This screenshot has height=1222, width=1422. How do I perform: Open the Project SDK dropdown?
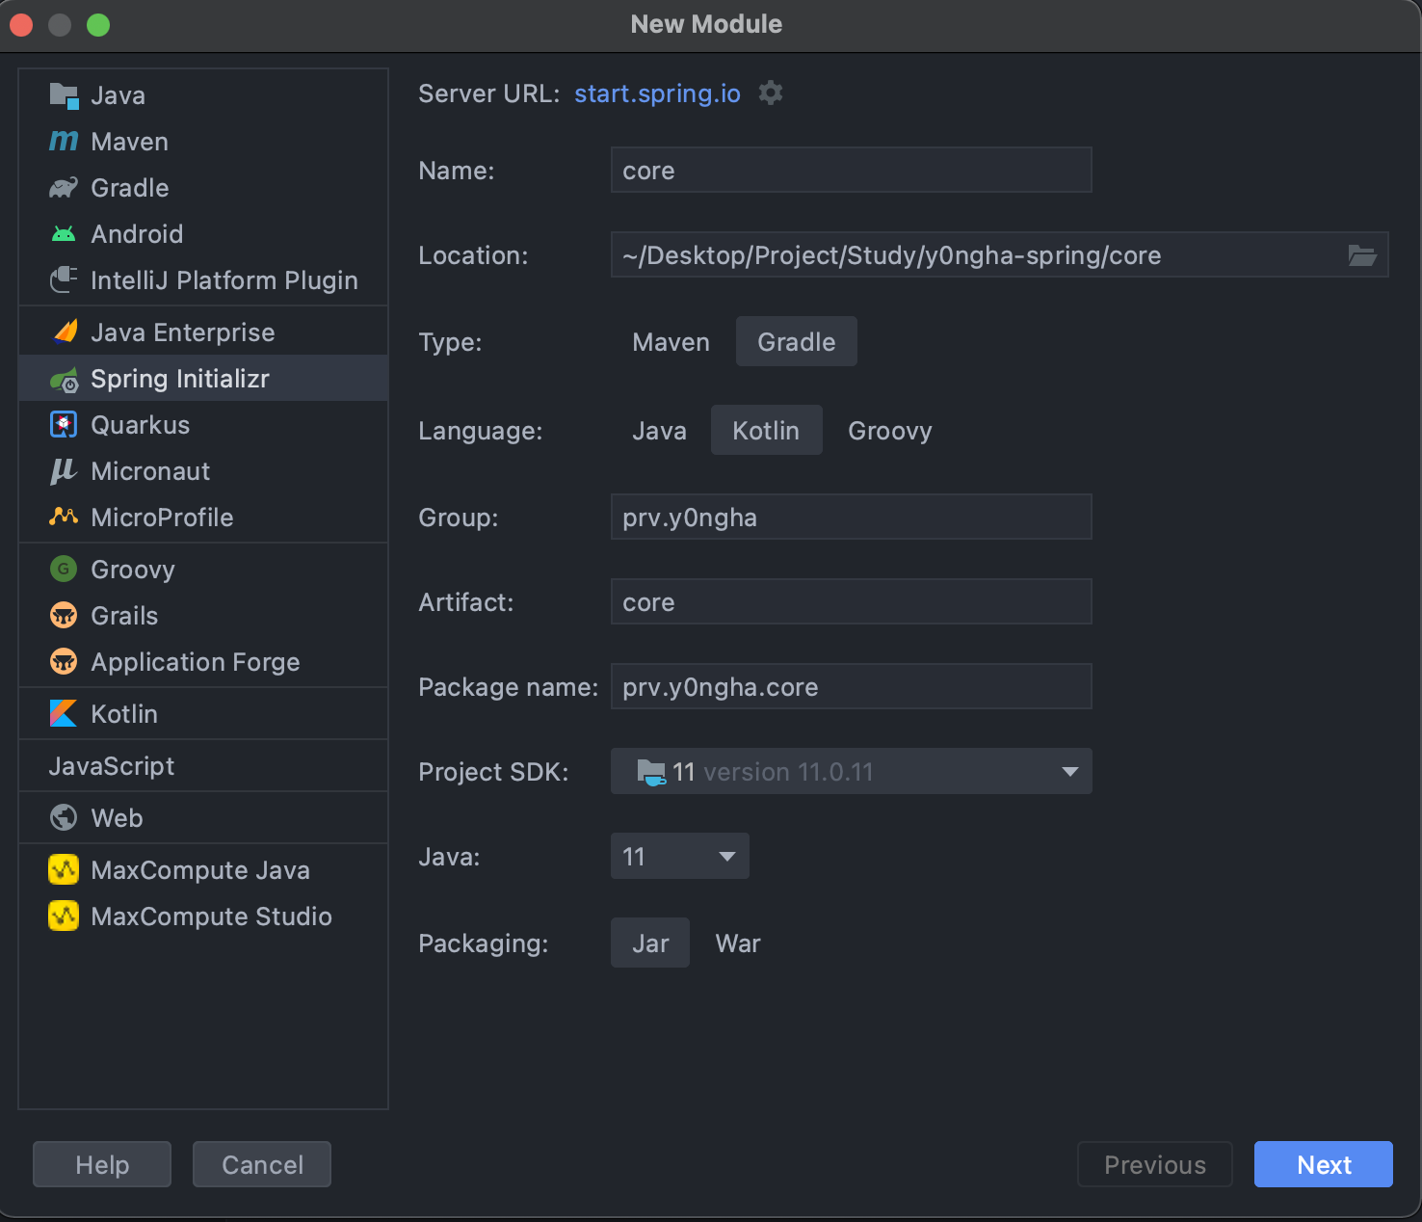pyautogui.click(x=852, y=772)
